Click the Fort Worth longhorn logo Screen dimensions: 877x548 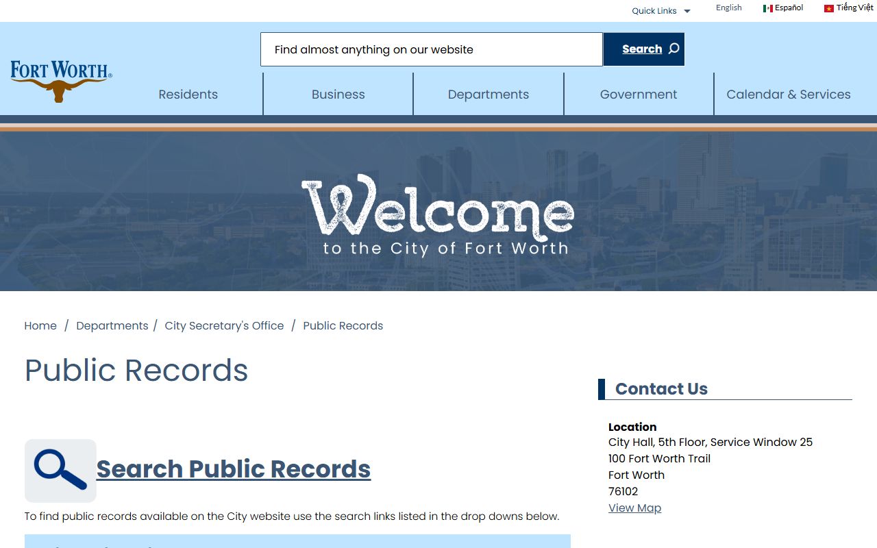[x=61, y=81]
